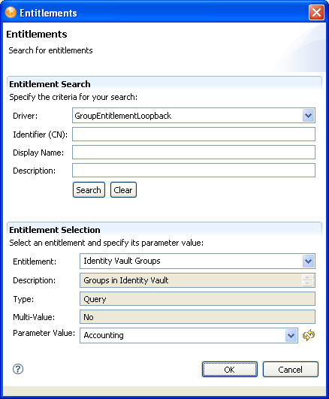Click the Identifier (CN) input field
The width and height of the screenshot is (329, 399).
point(194,134)
